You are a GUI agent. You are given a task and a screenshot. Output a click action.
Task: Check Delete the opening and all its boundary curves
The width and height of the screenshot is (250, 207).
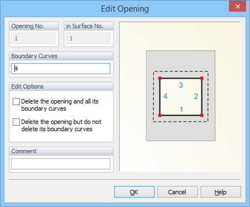pos(16,101)
